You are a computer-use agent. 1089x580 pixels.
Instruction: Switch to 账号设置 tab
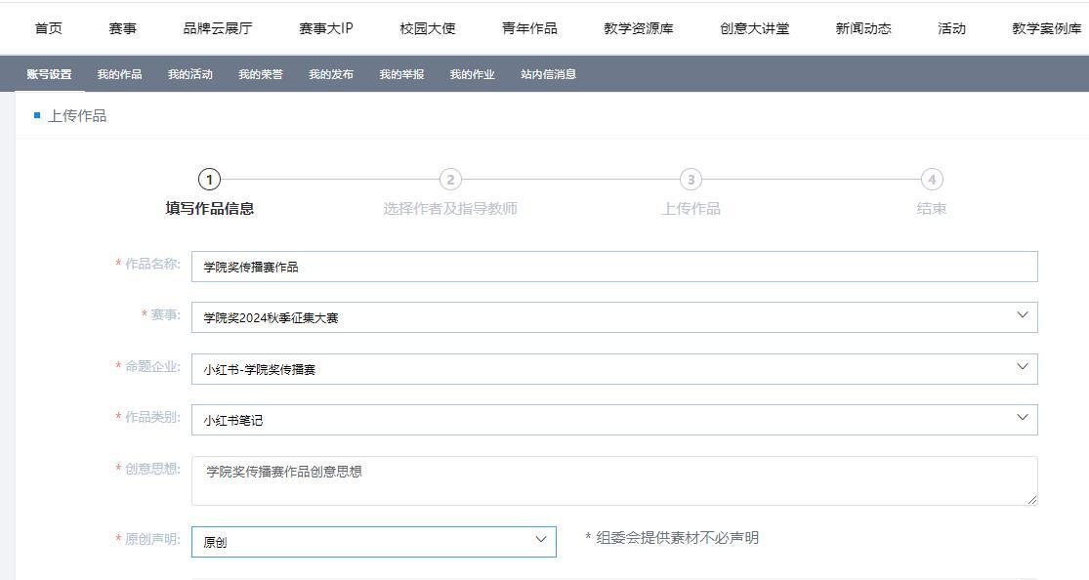(49, 74)
